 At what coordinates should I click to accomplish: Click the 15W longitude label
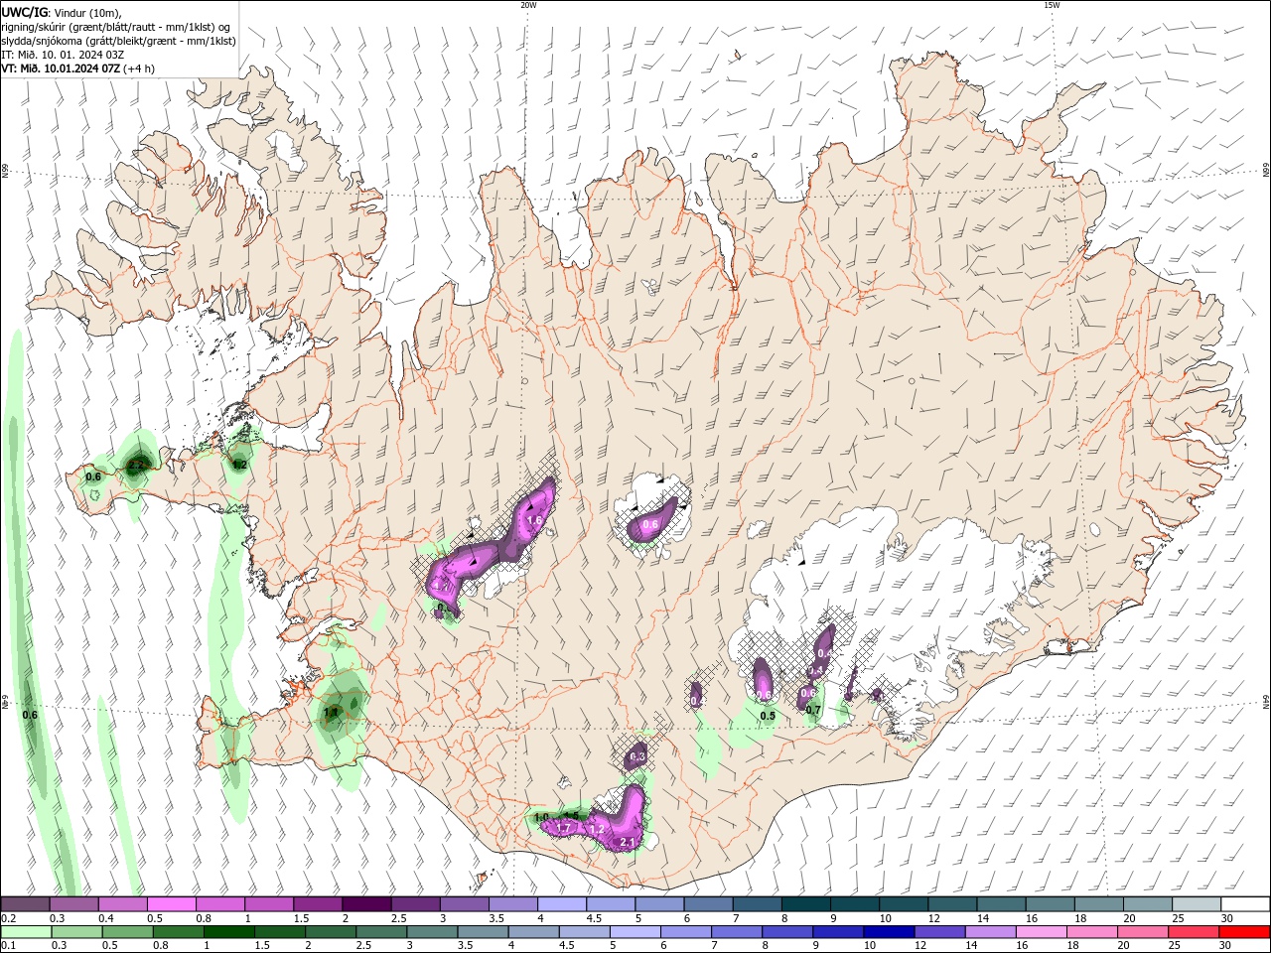[x=1051, y=5]
